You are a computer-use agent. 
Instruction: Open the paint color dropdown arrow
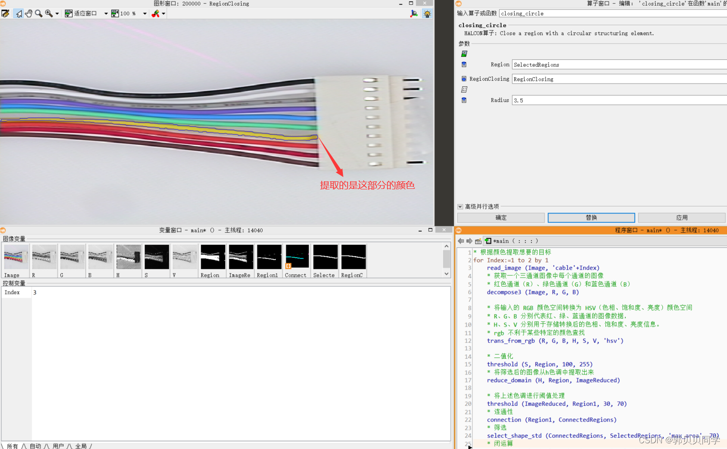pyautogui.click(x=164, y=14)
